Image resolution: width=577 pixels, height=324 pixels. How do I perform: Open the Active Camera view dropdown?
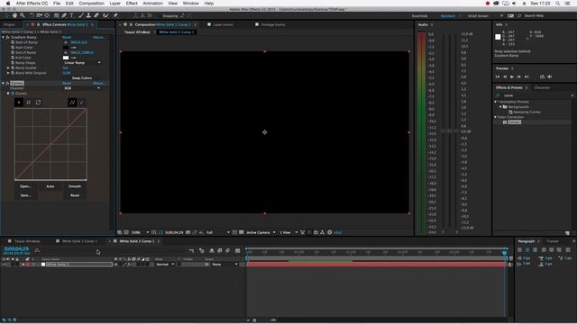(261, 232)
